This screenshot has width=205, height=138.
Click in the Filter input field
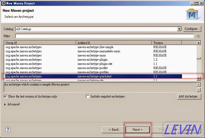coord(105,36)
